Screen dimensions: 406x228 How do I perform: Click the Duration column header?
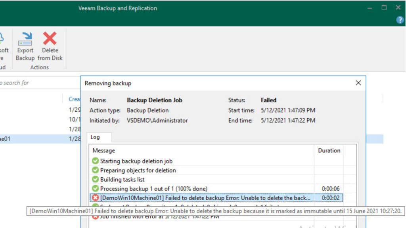coord(329,150)
